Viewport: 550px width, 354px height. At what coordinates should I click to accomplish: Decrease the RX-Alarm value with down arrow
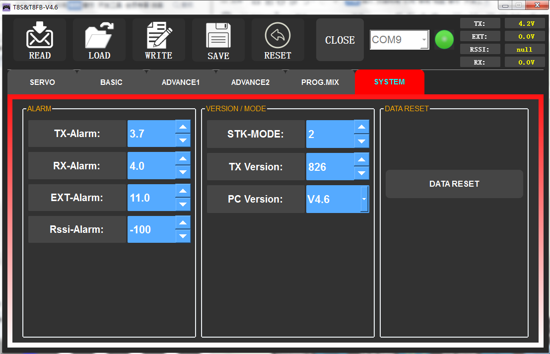[x=183, y=172]
